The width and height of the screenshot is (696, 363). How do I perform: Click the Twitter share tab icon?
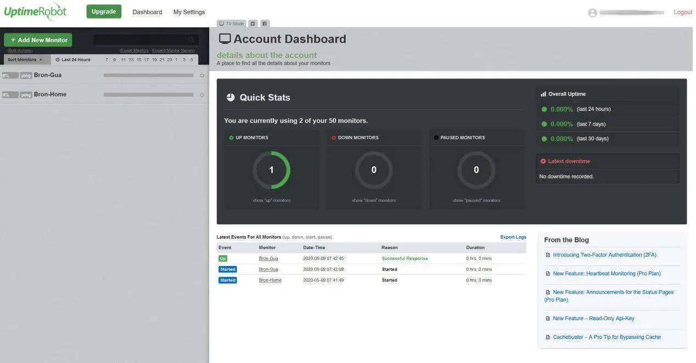point(252,24)
